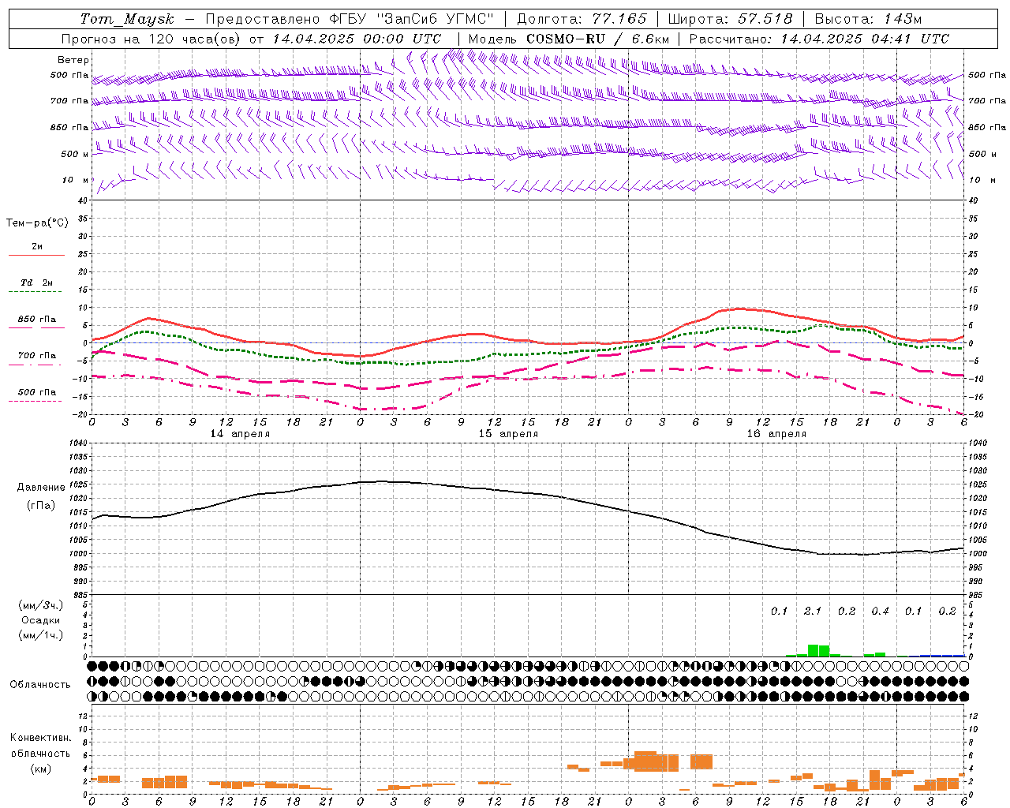1010x808 pixels.
Task: Click the red 2м temperature legend line
Action: (x=36, y=255)
